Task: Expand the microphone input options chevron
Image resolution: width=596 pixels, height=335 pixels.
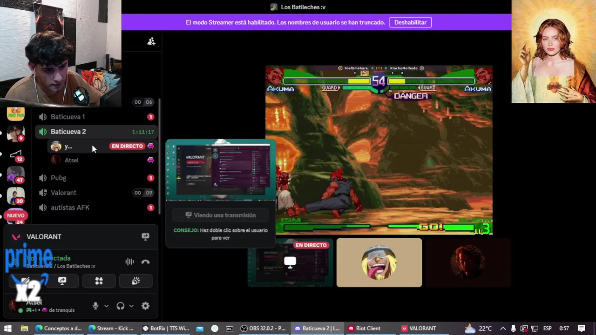Action: click(x=106, y=306)
